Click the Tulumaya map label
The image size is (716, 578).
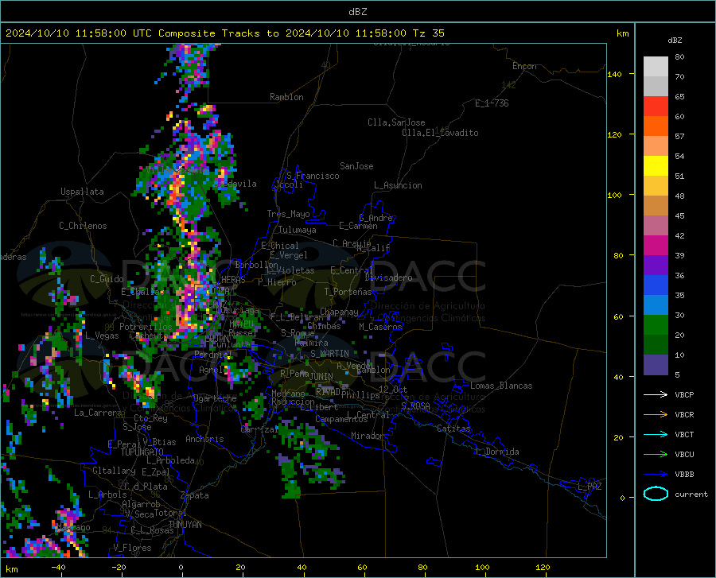coord(298,230)
